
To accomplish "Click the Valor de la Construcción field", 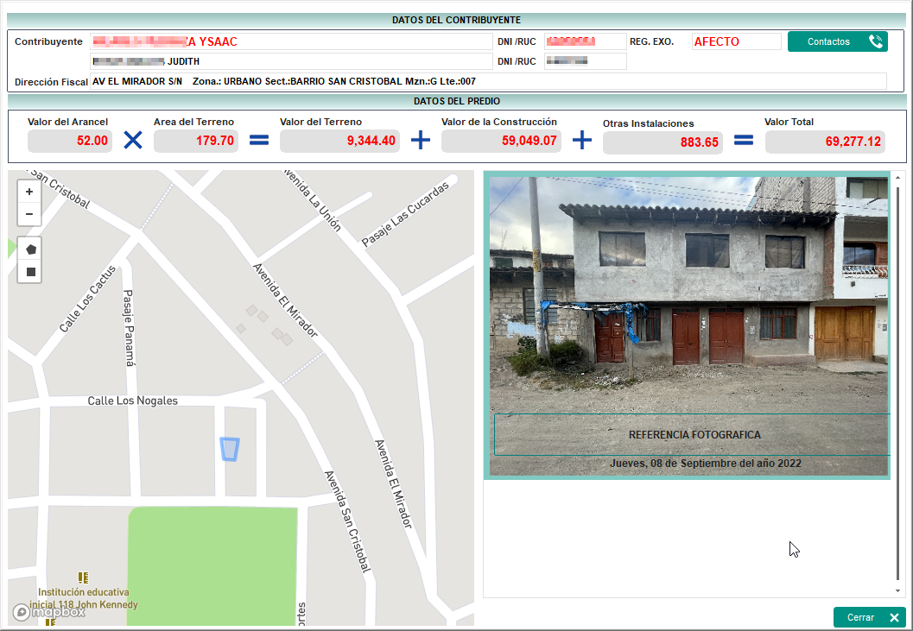I will 501,141.
